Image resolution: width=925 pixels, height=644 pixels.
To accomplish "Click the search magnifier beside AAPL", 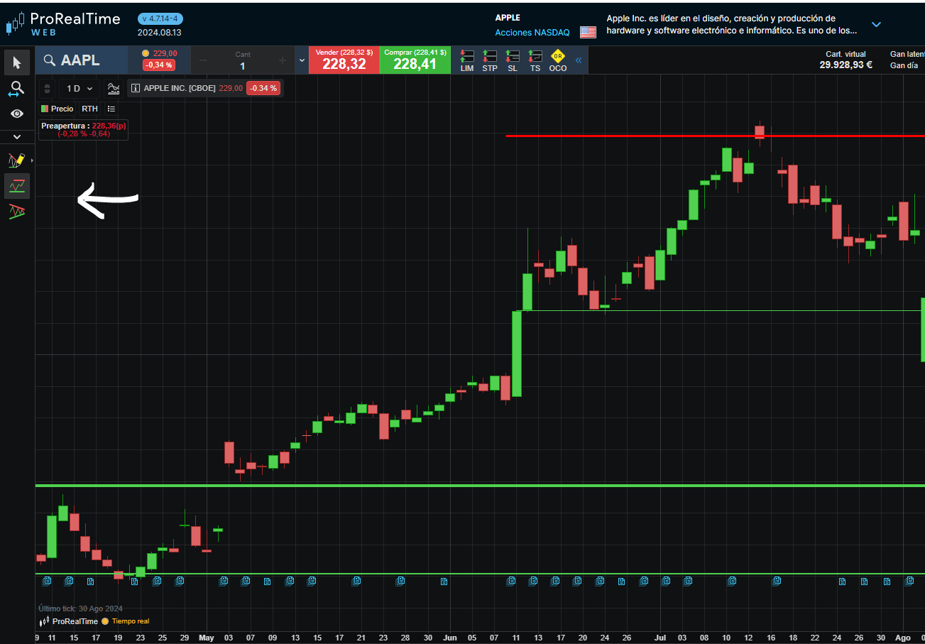I will pyautogui.click(x=49, y=60).
